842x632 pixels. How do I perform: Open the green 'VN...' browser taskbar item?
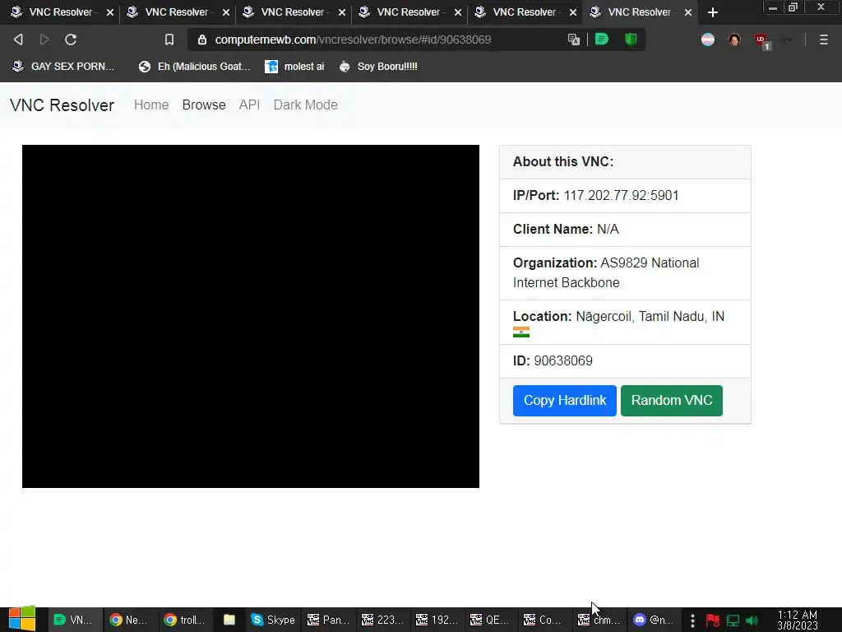pyautogui.click(x=74, y=620)
